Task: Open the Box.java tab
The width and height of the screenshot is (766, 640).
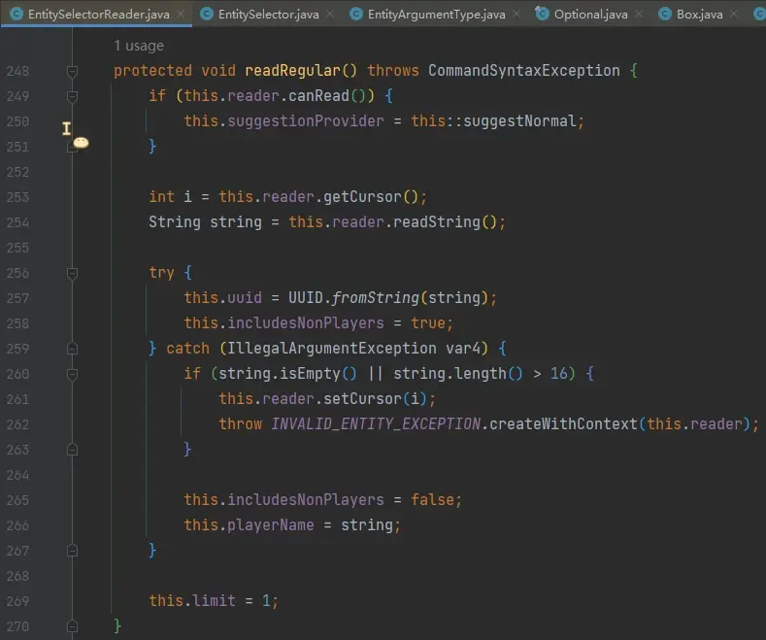Action: tap(700, 15)
